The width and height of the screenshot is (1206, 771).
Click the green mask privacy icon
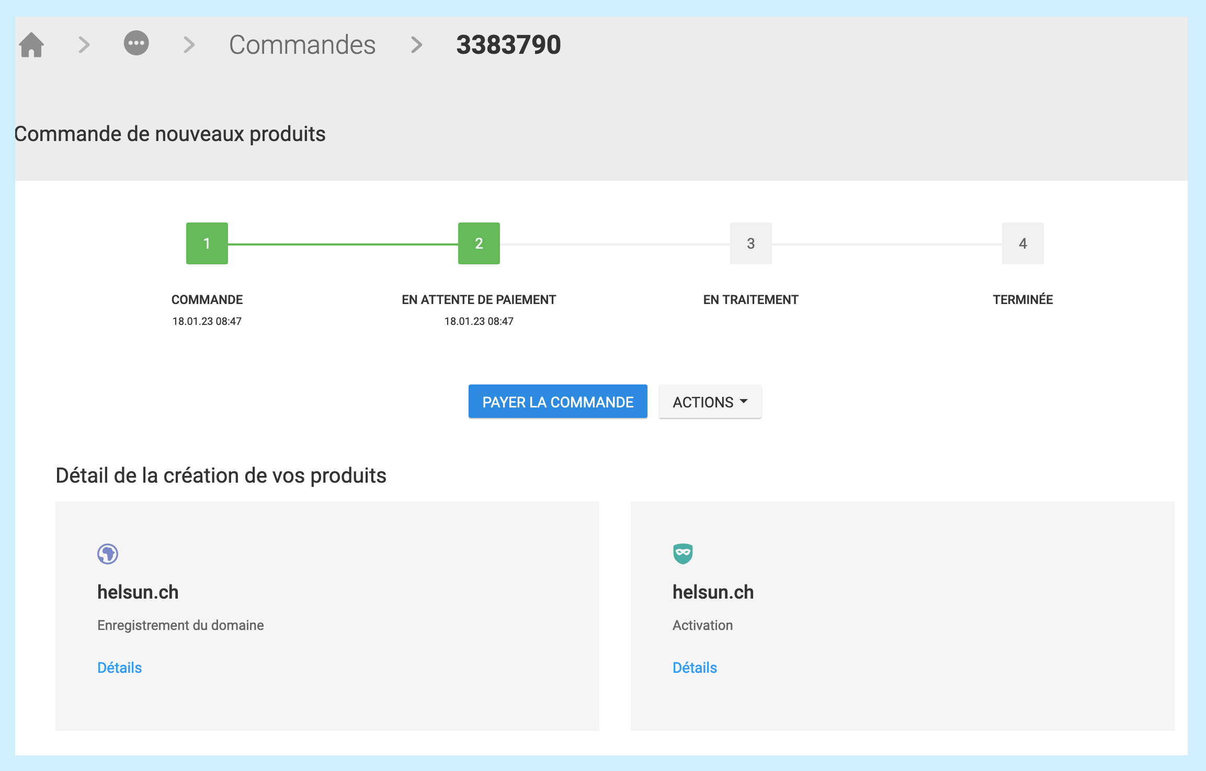click(x=682, y=554)
